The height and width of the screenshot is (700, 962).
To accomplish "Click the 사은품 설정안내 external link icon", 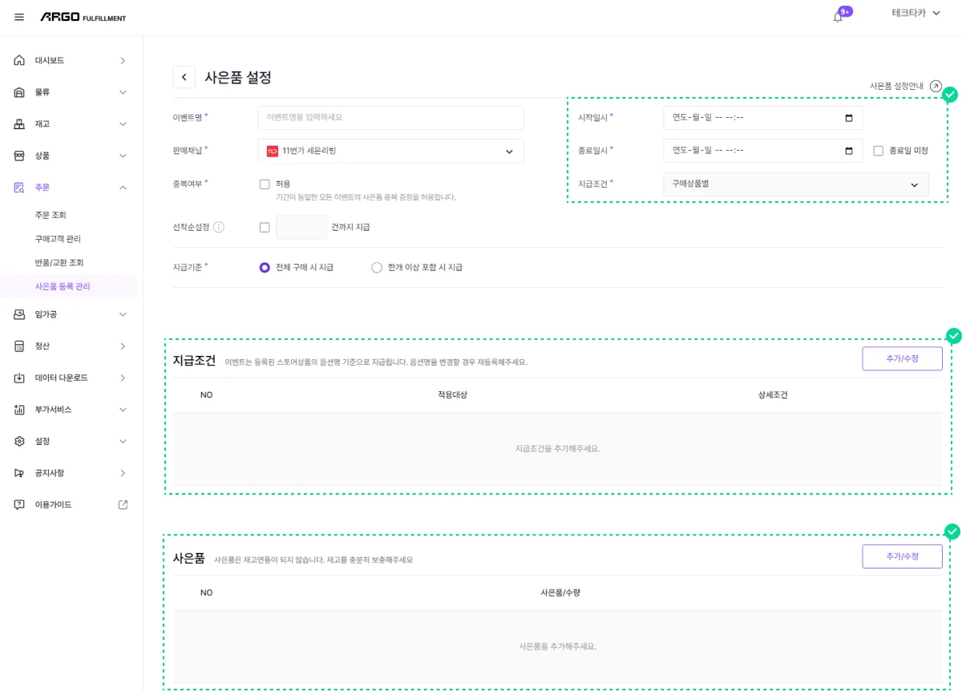I will (x=936, y=86).
